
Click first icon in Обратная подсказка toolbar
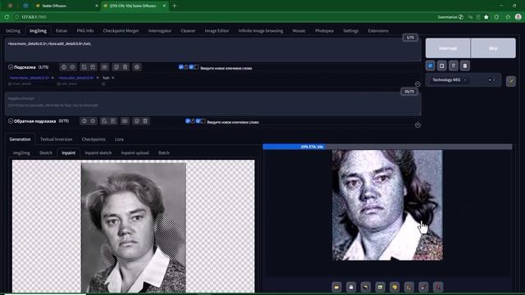[84, 121]
